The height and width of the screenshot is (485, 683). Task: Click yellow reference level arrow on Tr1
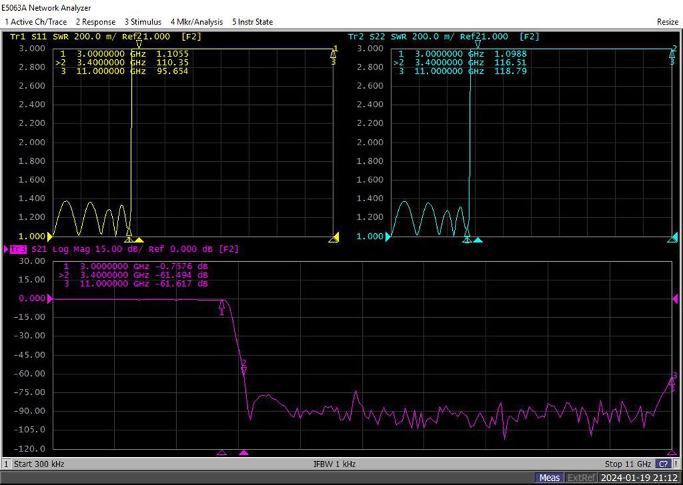50,237
